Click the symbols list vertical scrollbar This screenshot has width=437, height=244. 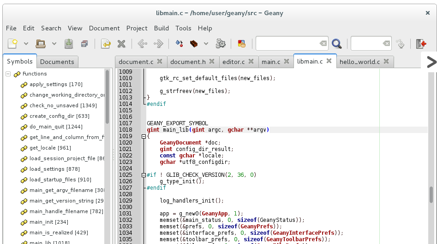[108, 97]
